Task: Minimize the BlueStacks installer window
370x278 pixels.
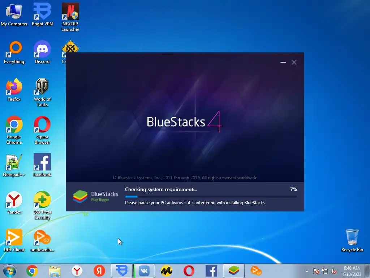Action: coord(283,62)
